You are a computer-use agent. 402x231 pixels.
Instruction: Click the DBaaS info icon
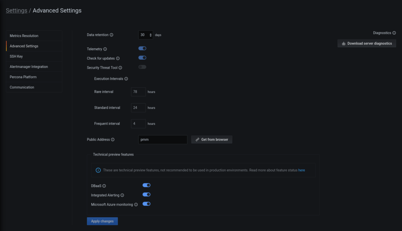click(x=104, y=185)
